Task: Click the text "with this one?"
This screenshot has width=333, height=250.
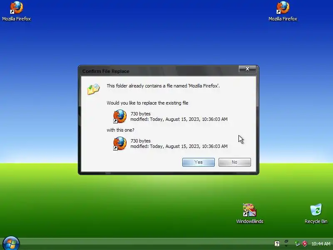Action: 120,130
